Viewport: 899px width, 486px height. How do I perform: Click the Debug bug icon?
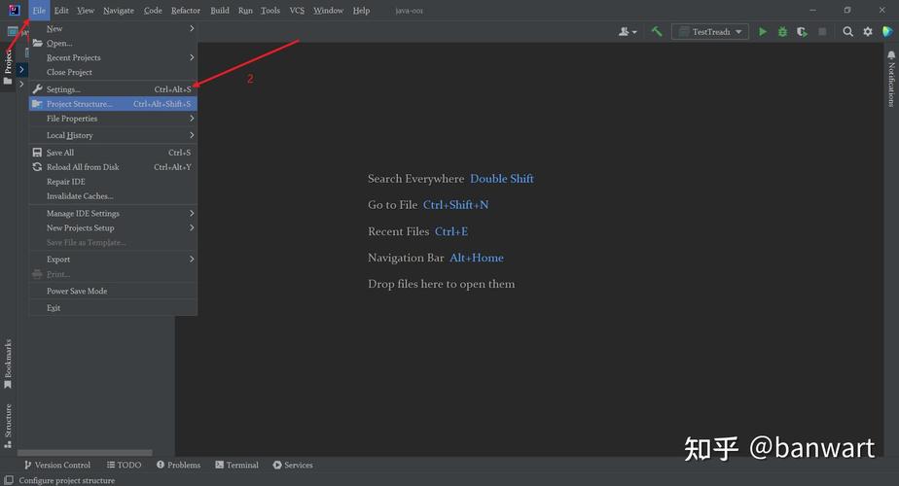coord(782,31)
